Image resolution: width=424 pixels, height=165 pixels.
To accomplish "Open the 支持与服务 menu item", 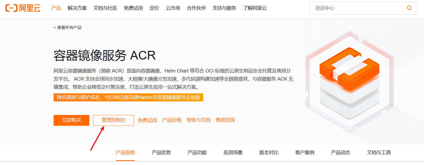I will point(224,8).
